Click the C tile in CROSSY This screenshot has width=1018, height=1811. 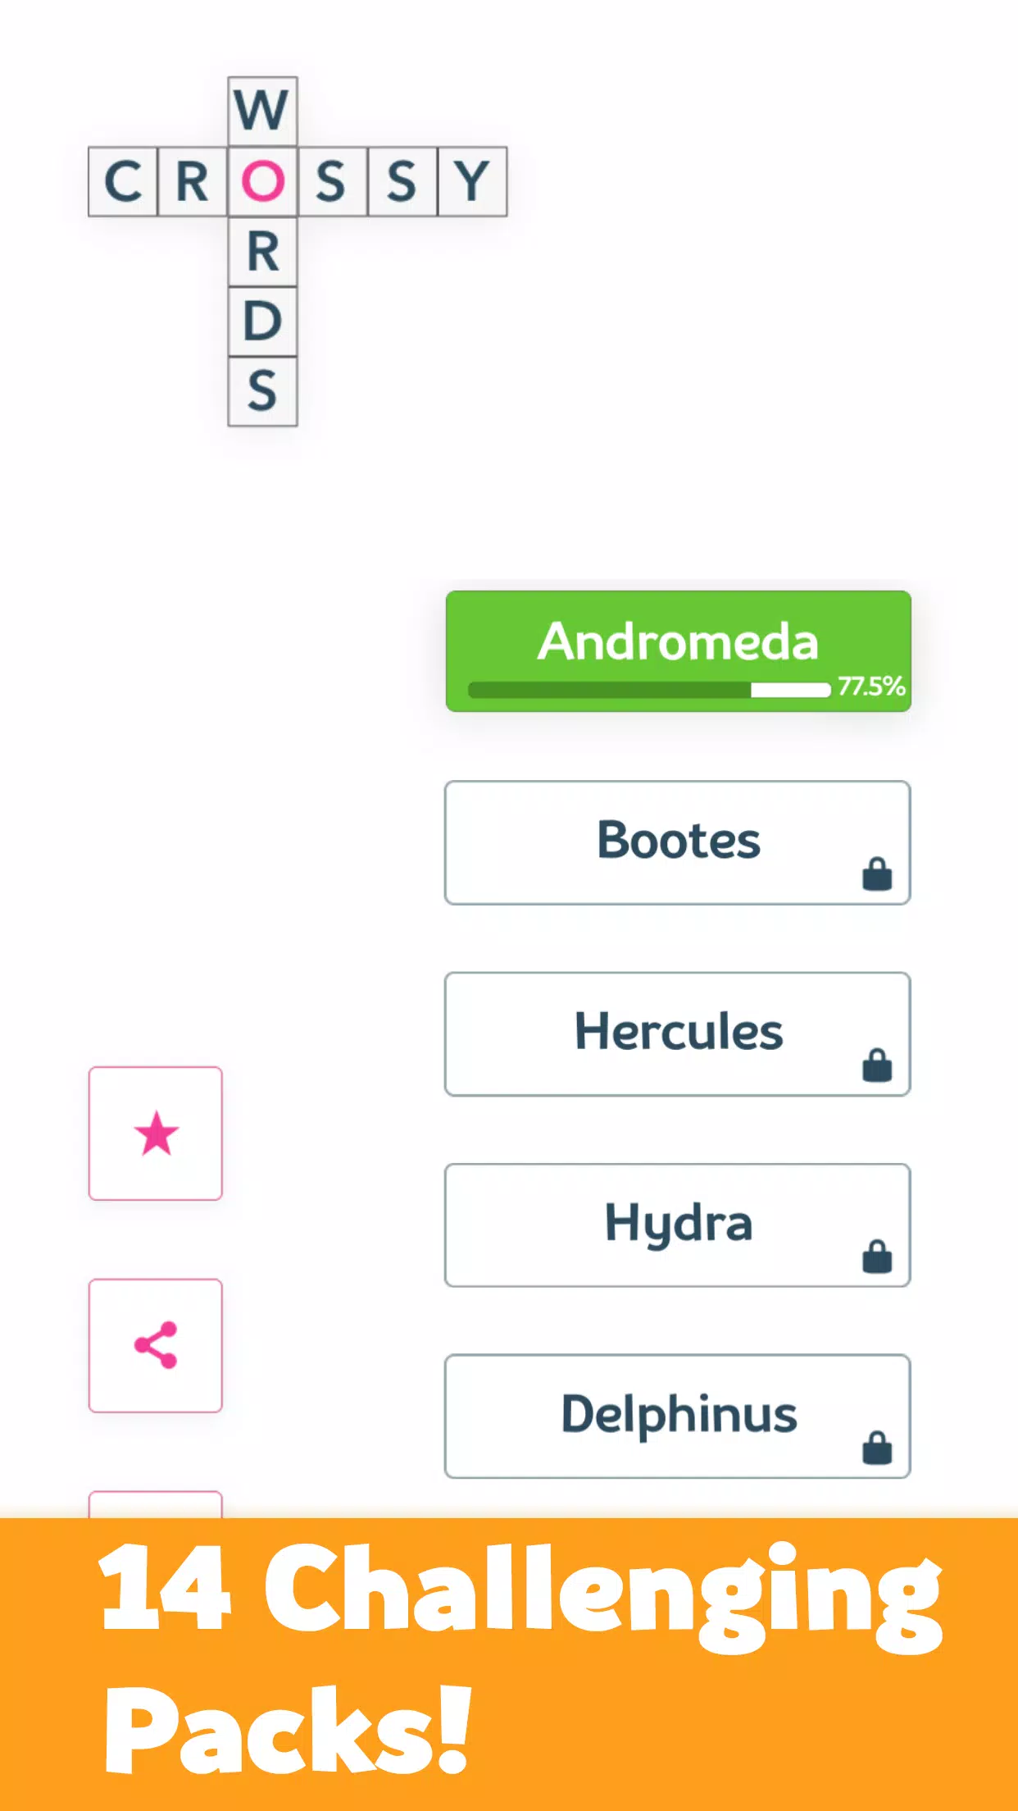(123, 181)
